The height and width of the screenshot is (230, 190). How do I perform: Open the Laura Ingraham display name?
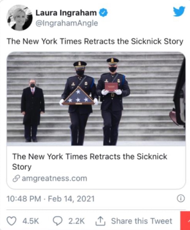(66, 13)
